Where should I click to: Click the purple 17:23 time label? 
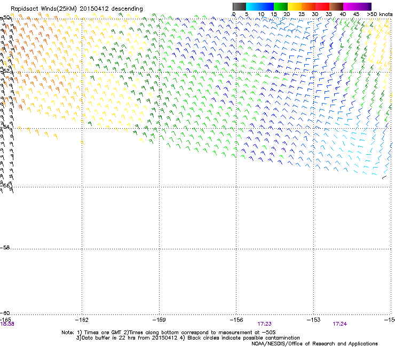coord(264,324)
